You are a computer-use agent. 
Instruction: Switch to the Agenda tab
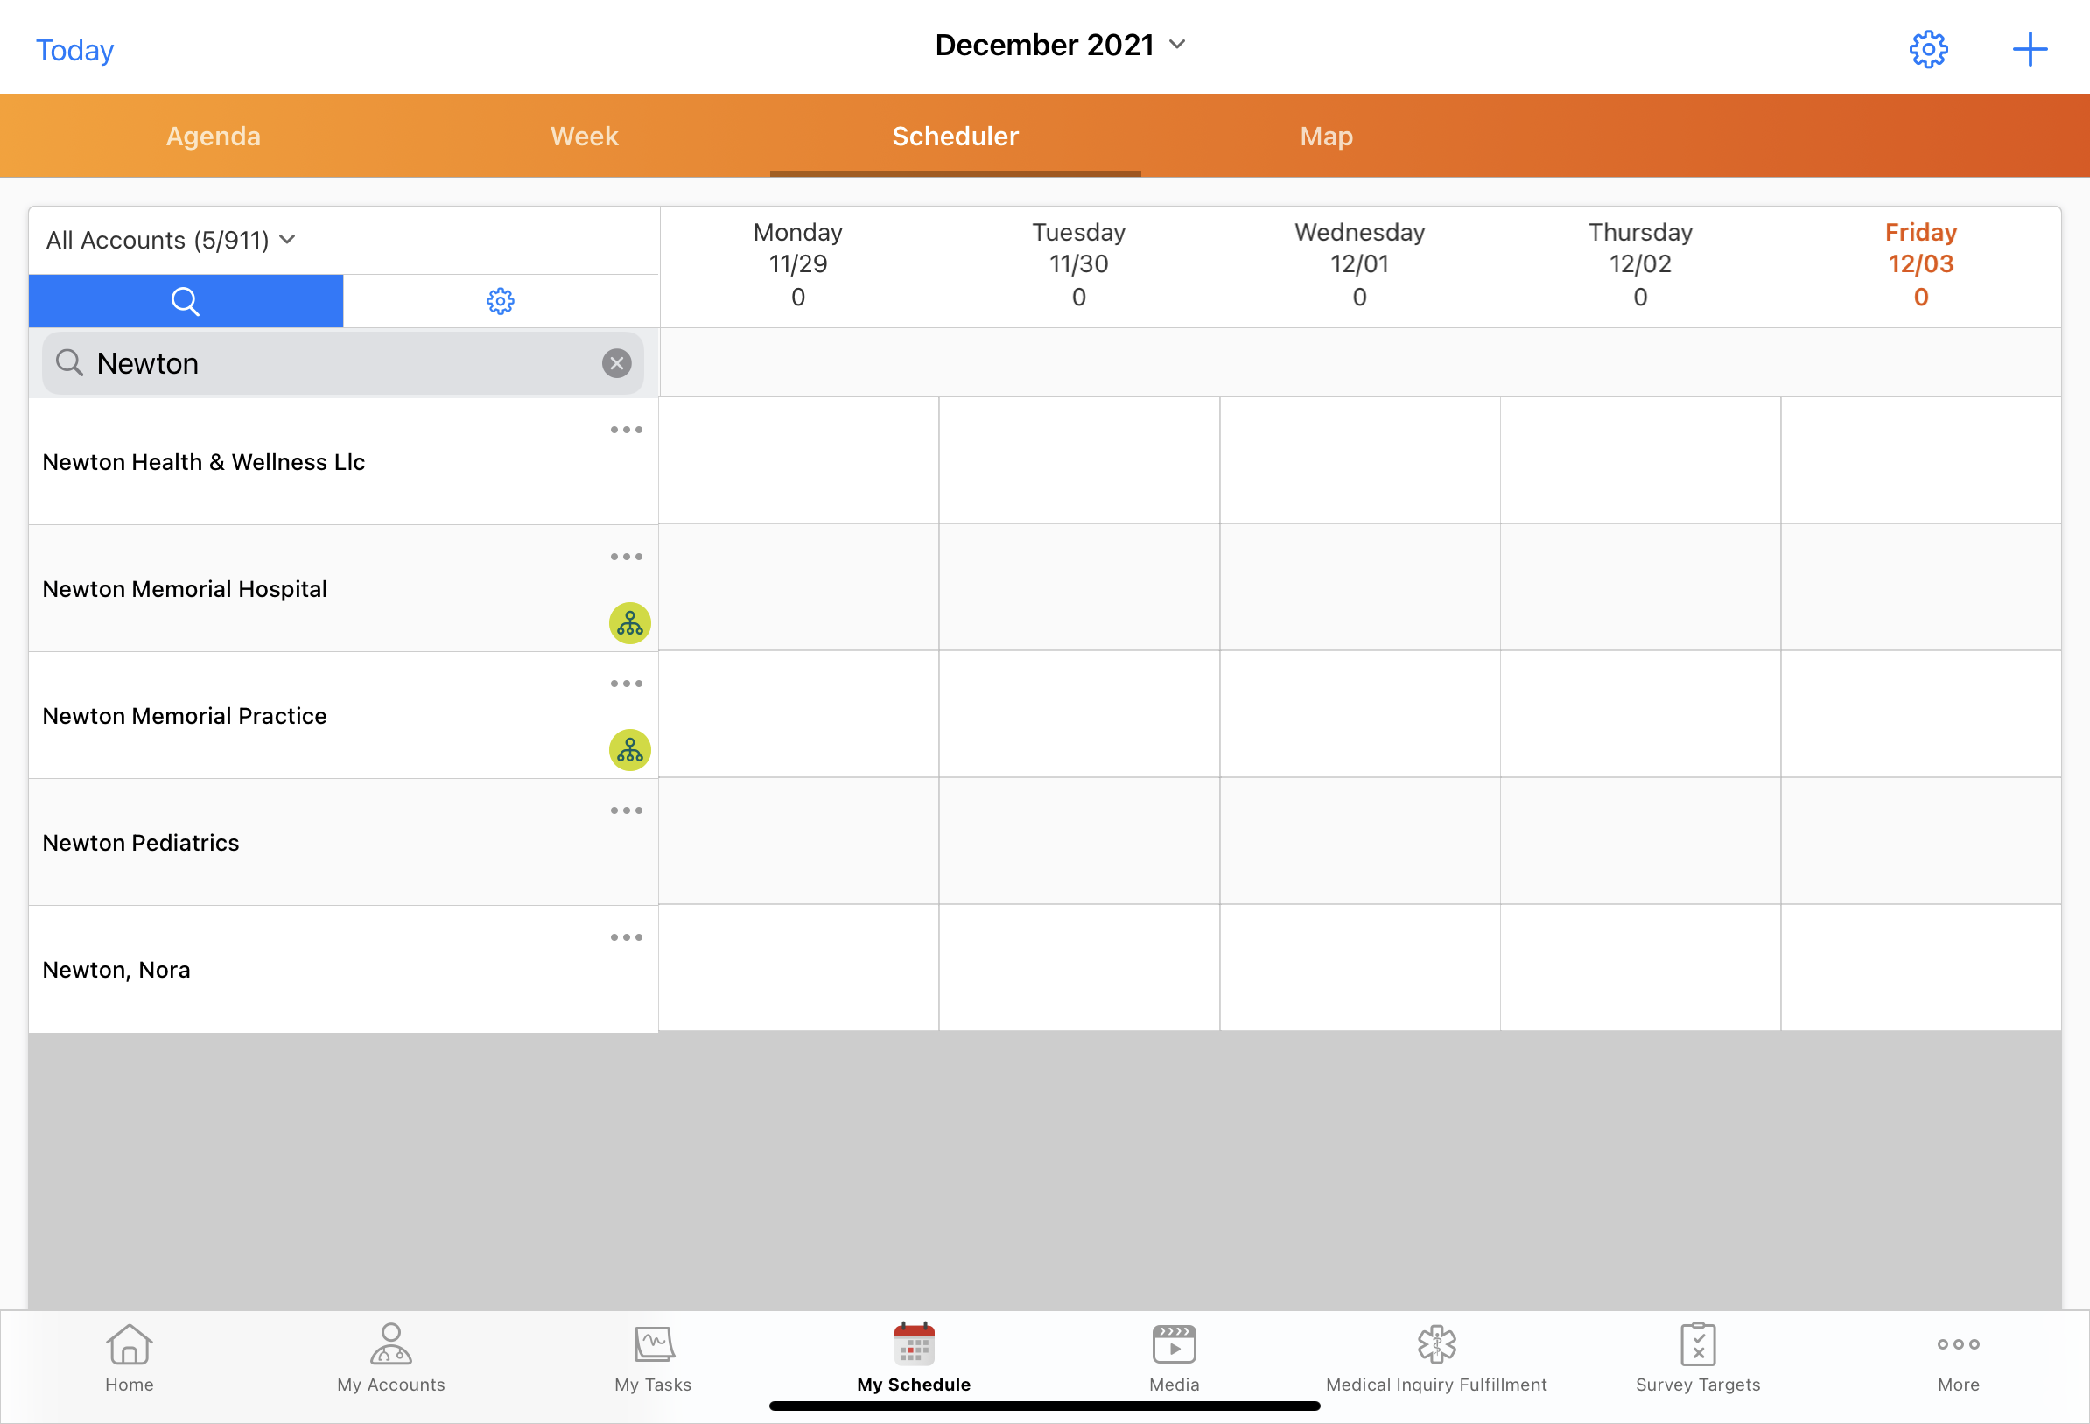(214, 136)
